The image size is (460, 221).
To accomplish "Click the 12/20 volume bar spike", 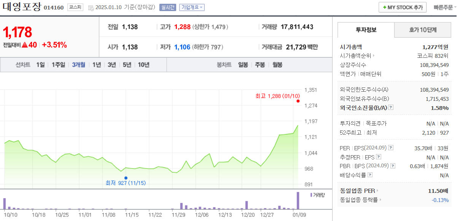I will click(247, 205).
